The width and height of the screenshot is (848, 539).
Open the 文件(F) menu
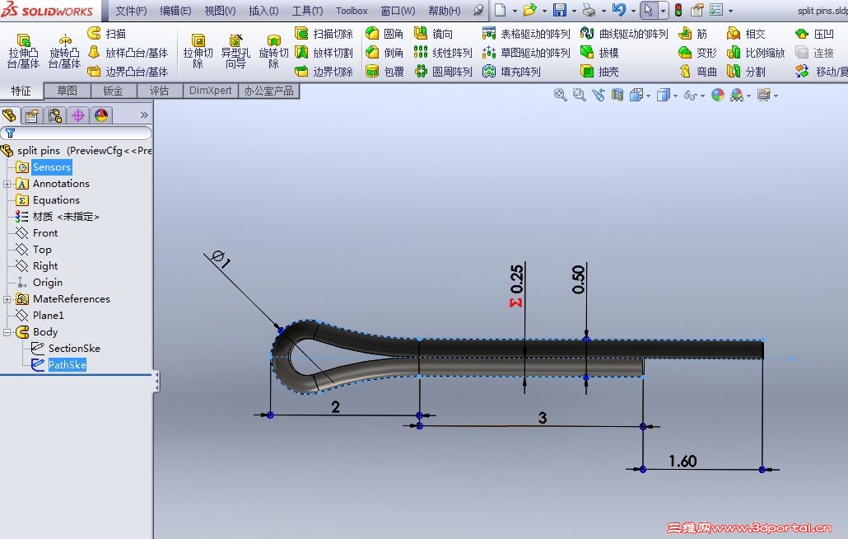tap(131, 10)
